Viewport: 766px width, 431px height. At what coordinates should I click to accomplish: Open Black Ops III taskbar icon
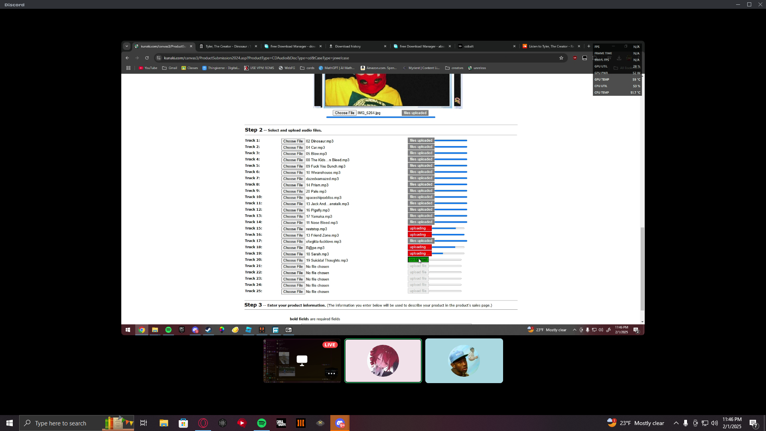click(x=301, y=423)
